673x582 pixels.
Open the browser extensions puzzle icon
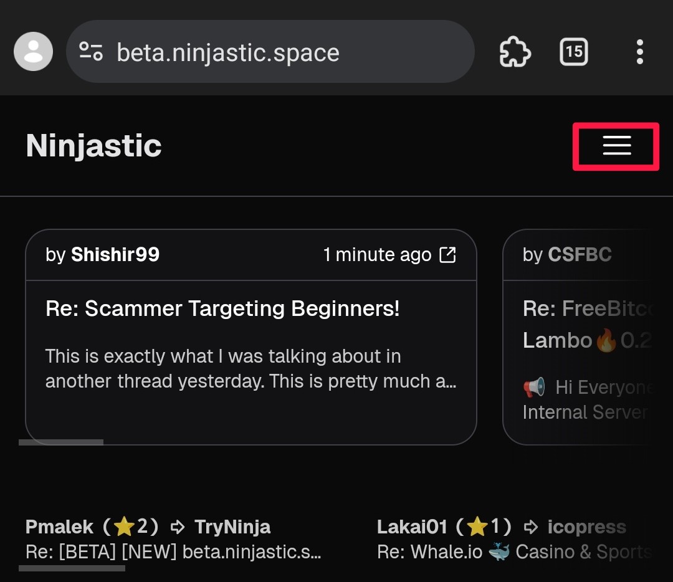515,52
